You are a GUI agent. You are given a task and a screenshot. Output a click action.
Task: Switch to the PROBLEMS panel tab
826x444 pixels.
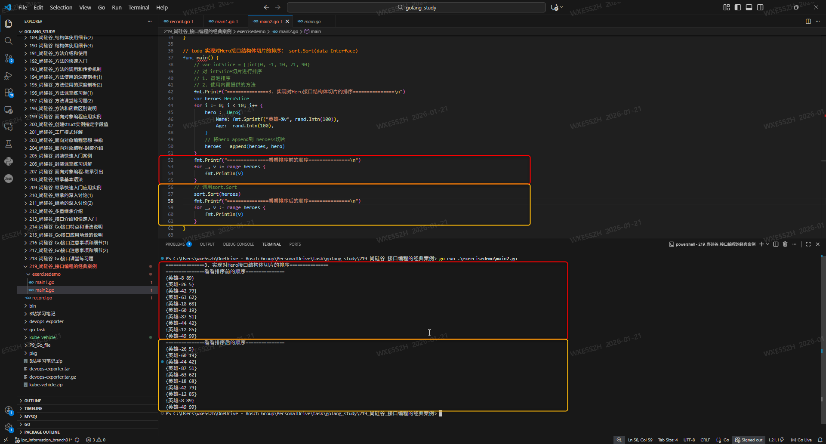[179, 244]
